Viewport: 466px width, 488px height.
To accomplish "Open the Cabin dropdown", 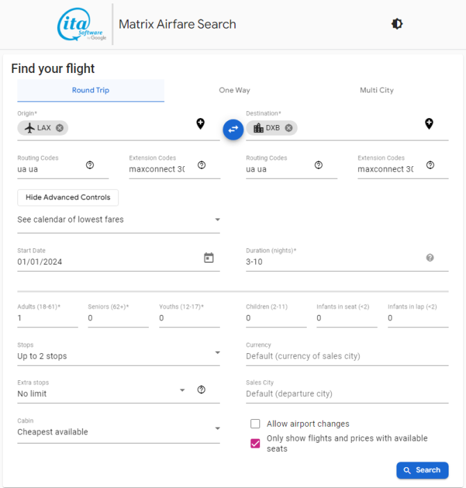I will (118, 432).
